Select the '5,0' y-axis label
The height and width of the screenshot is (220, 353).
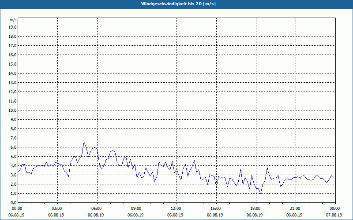(x=14, y=157)
